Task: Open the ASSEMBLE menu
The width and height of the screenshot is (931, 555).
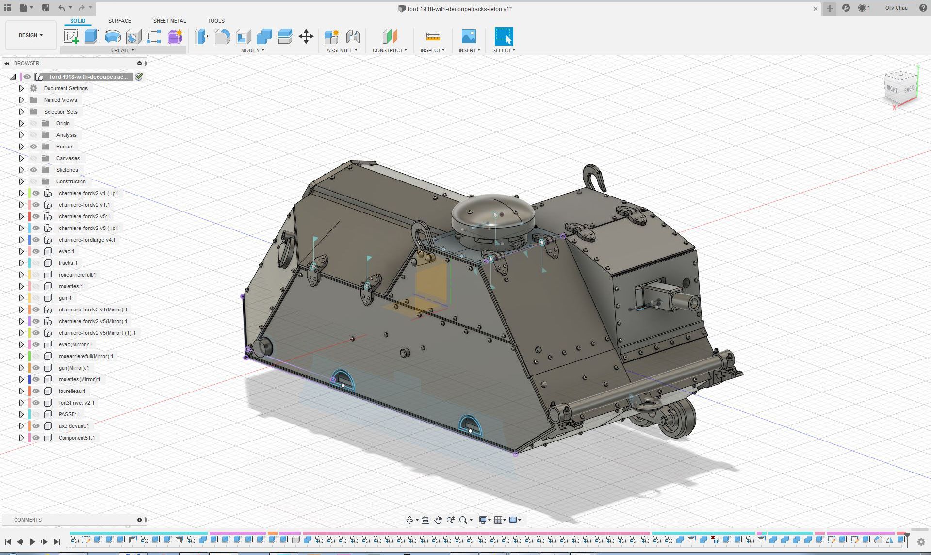Action: click(x=342, y=50)
